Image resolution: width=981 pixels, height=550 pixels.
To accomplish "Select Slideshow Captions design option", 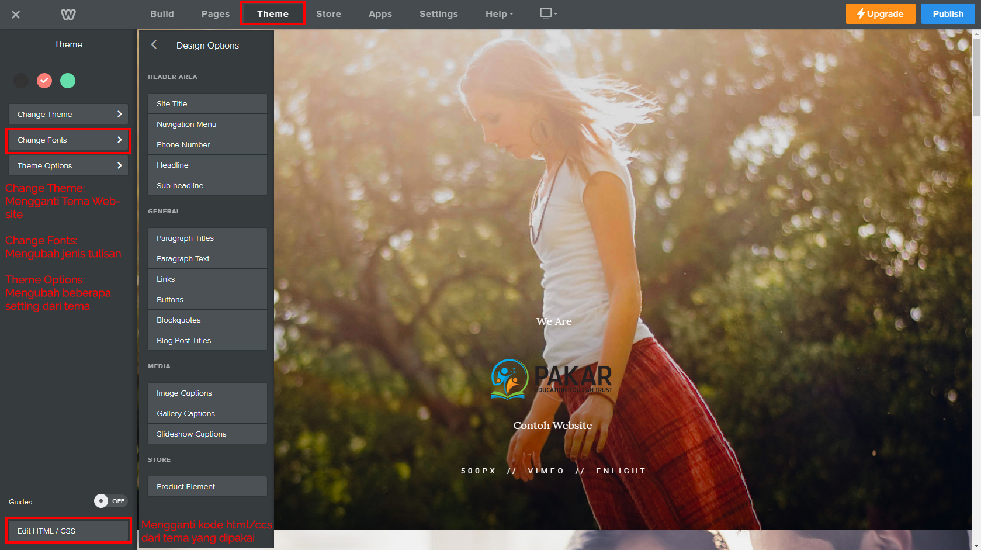I will click(207, 434).
